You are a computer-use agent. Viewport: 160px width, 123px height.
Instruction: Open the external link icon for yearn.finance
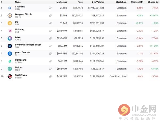[50, 54]
